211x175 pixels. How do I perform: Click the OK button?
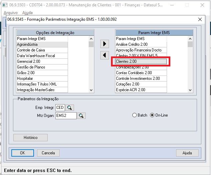pos(23,153)
